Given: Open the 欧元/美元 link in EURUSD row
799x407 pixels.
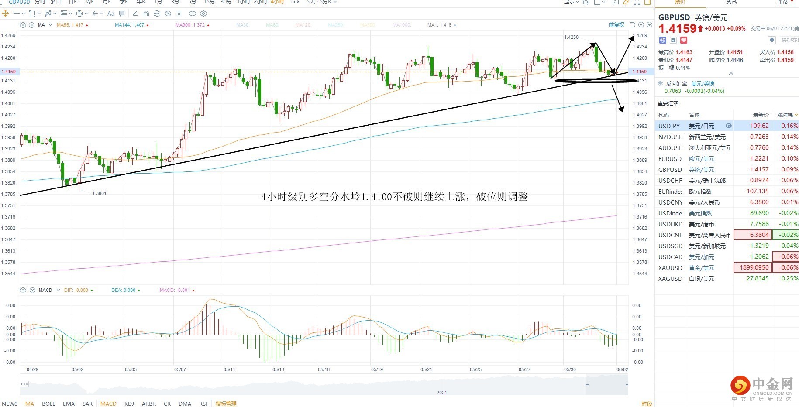Looking at the screenshot, I should (702, 159).
